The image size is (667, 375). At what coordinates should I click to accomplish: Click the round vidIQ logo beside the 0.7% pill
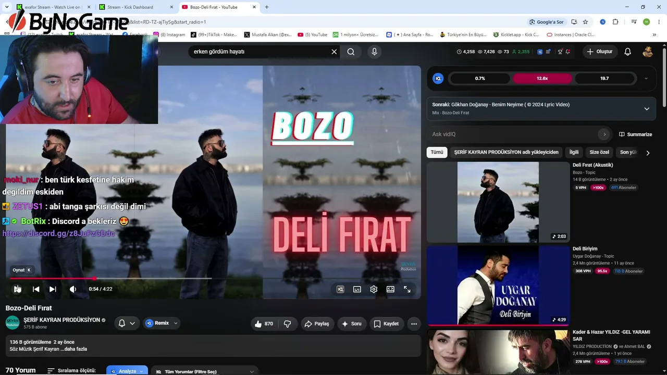438,78
